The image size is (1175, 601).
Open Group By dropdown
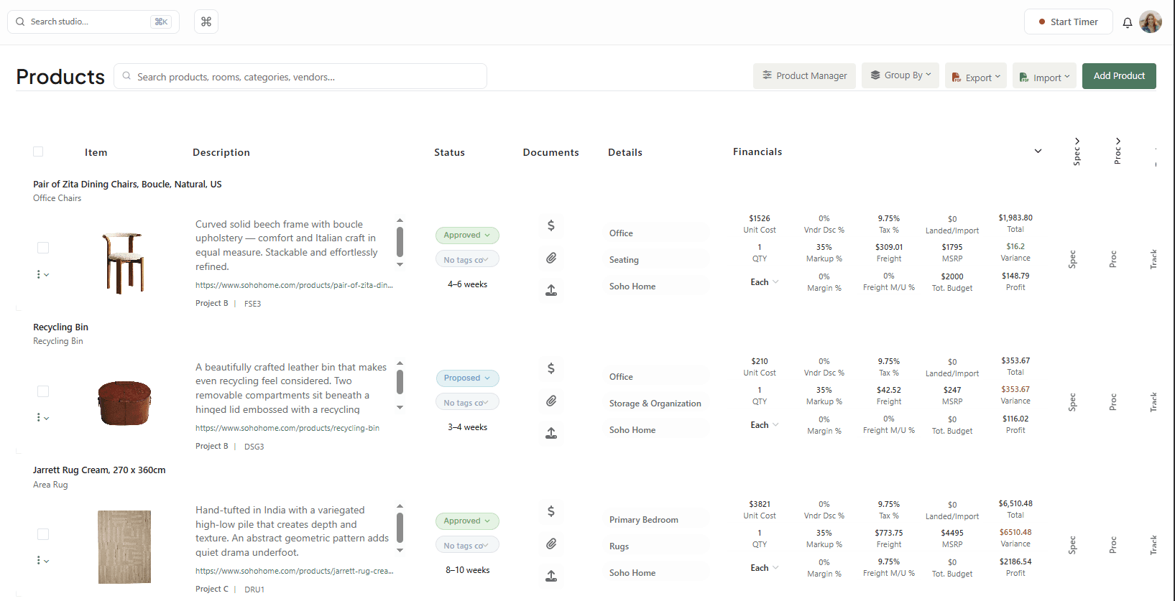click(900, 75)
